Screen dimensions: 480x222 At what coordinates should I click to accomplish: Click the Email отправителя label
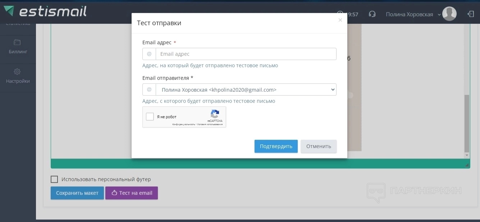(168, 78)
